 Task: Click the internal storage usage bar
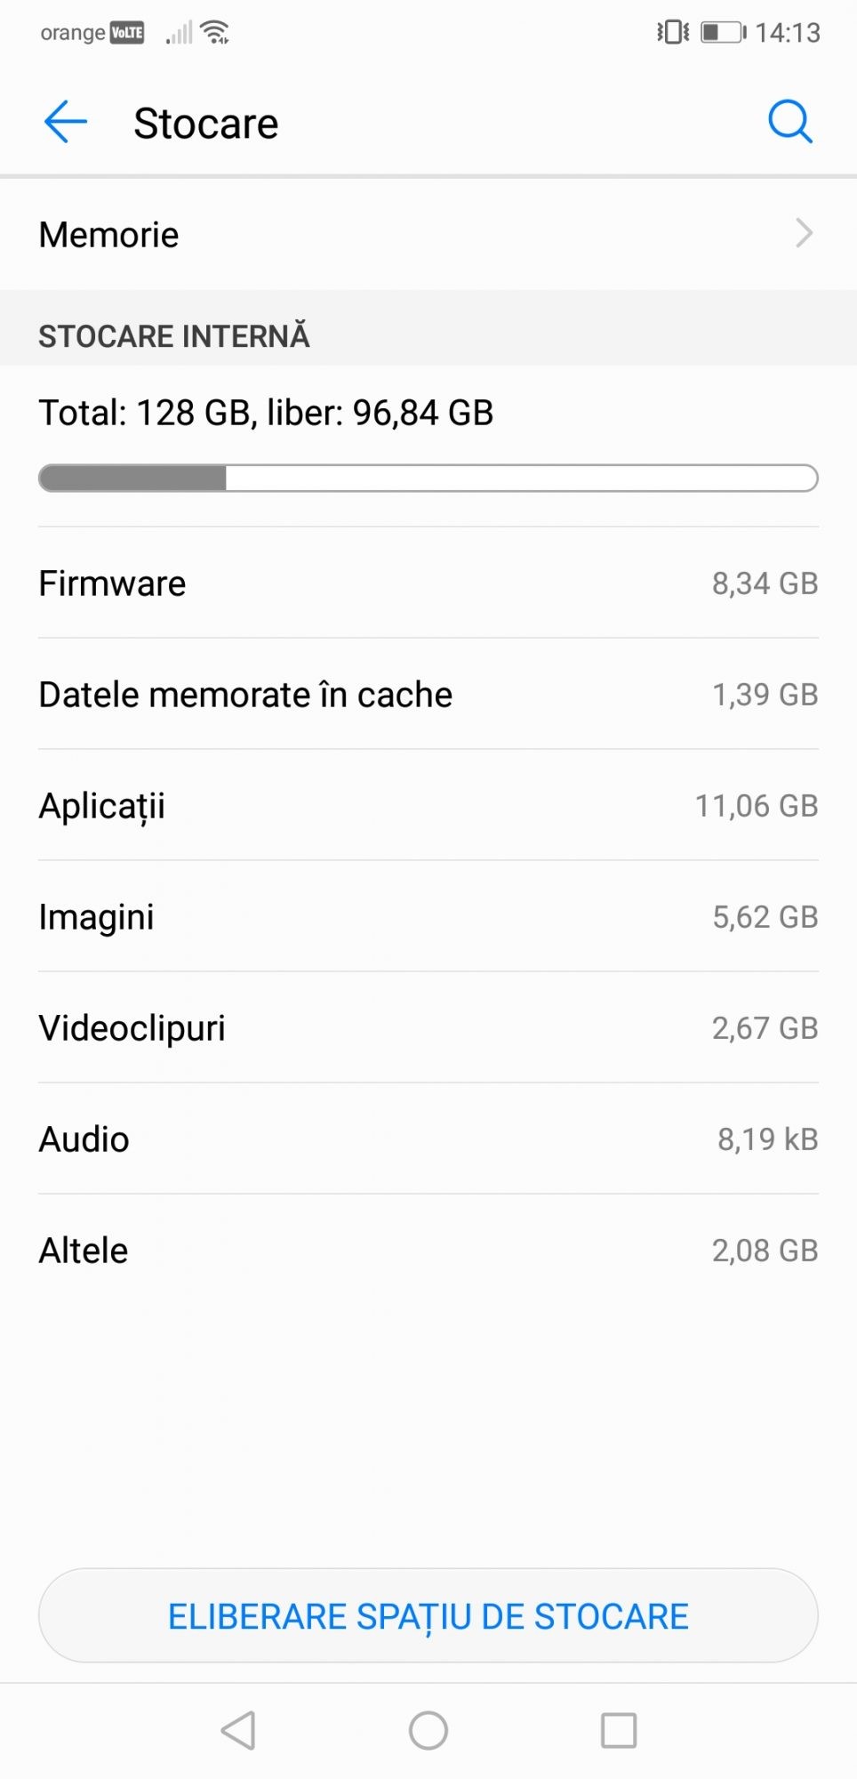coord(428,479)
